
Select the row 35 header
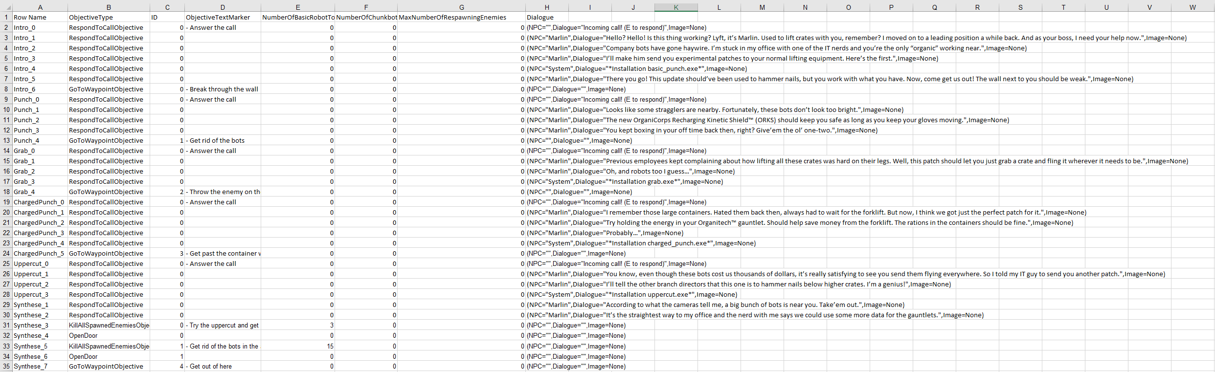(6, 367)
